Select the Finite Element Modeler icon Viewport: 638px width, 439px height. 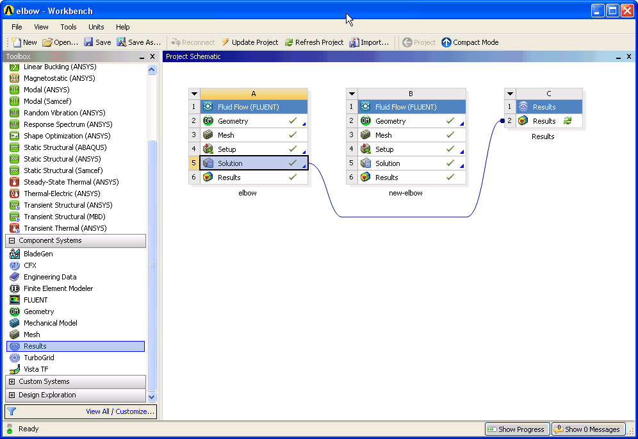click(15, 288)
